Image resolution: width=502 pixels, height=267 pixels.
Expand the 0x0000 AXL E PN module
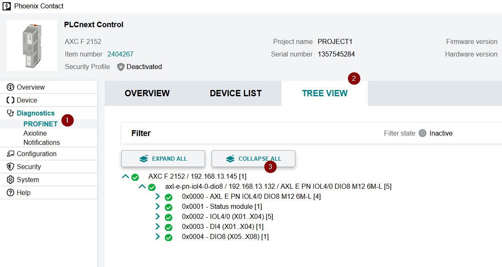tap(158, 197)
